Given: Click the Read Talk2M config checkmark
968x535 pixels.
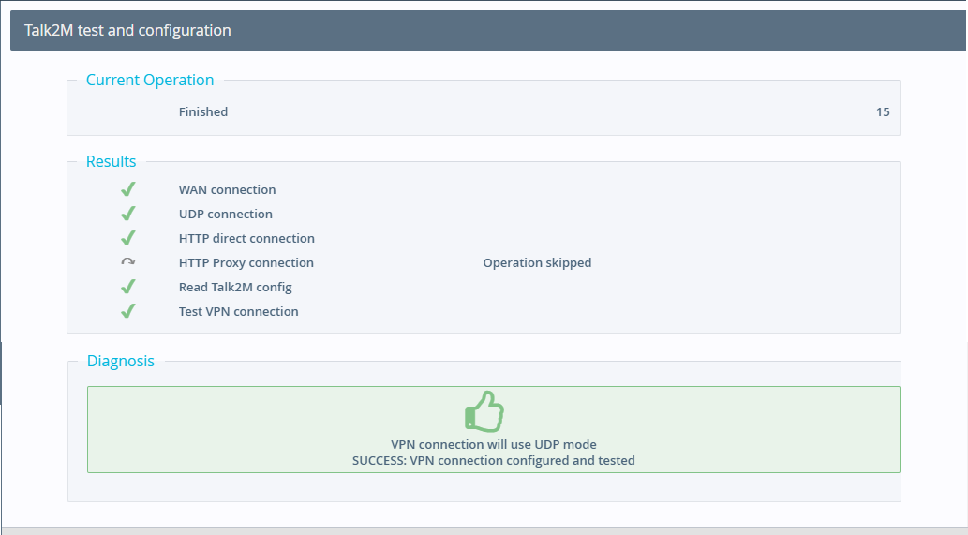Looking at the screenshot, I should pyautogui.click(x=127, y=287).
